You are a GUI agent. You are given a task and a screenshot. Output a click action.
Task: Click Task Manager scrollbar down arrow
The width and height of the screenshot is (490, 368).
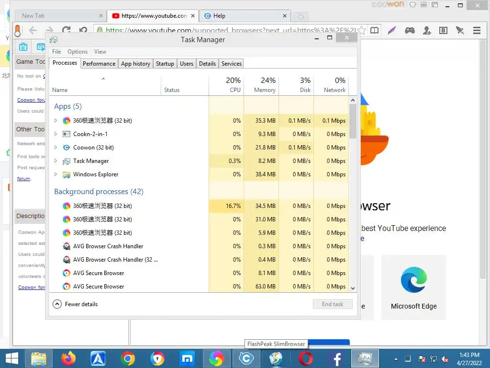point(353,288)
